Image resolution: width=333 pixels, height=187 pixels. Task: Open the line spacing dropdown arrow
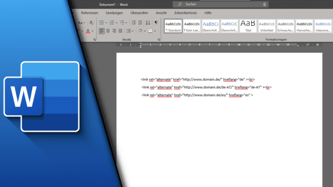pyautogui.click(x=133, y=31)
